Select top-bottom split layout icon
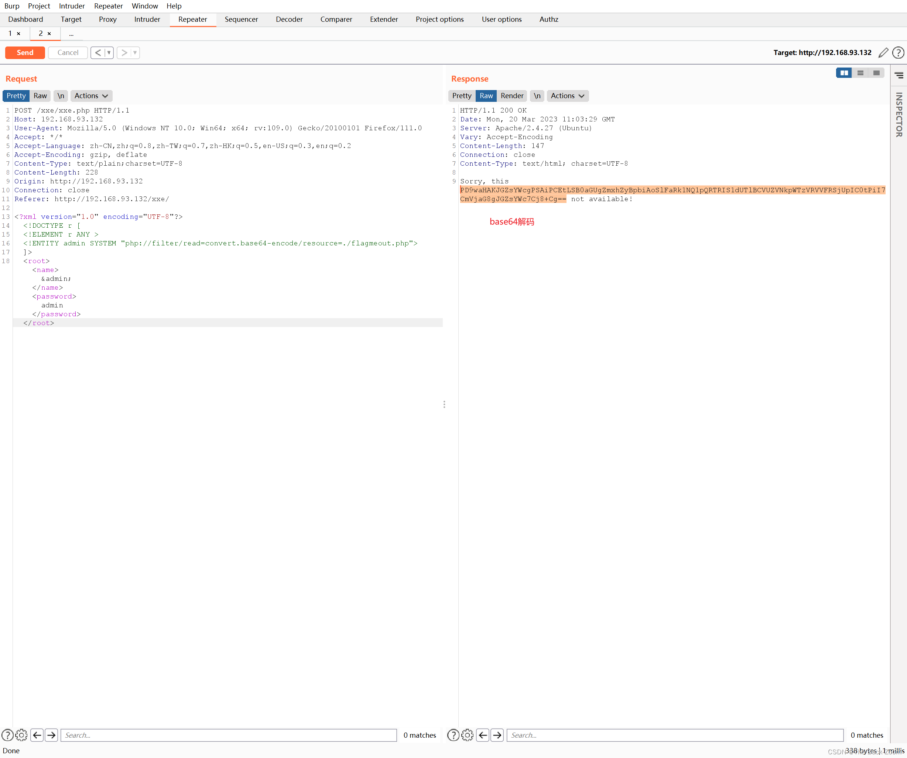The height and width of the screenshot is (758, 907). point(860,73)
